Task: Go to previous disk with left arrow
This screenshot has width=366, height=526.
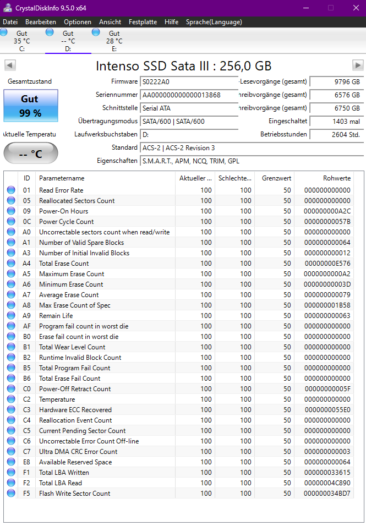Action: click(10, 65)
